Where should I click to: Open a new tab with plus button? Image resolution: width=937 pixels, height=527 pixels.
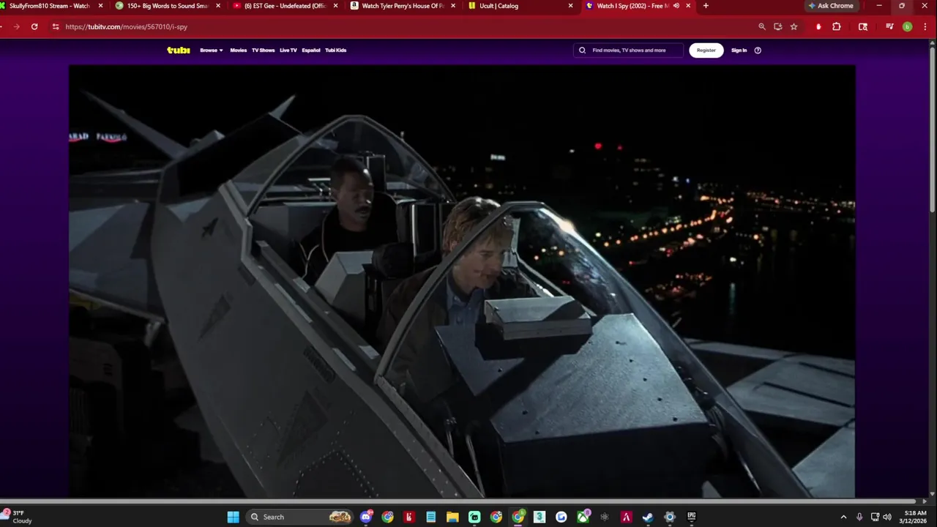click(706, 6)
